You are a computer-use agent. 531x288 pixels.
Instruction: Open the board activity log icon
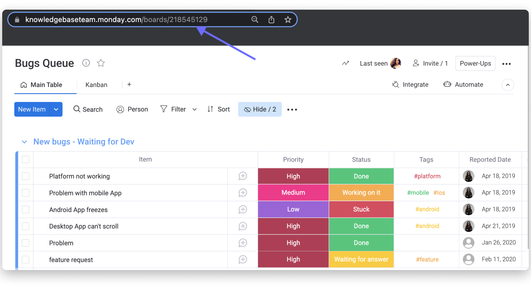[x=345, y=63]
